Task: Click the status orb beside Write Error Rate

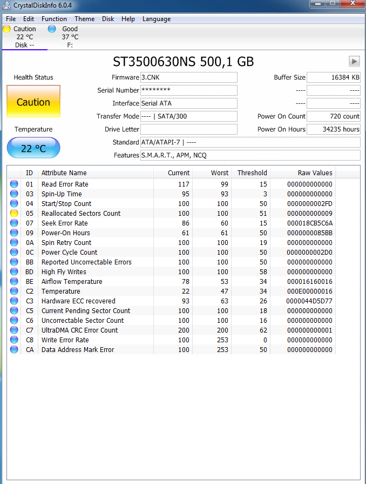Action: click(14, 340)
